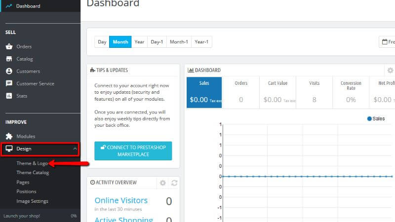Open Image Settings under Design

click(32, 201)
